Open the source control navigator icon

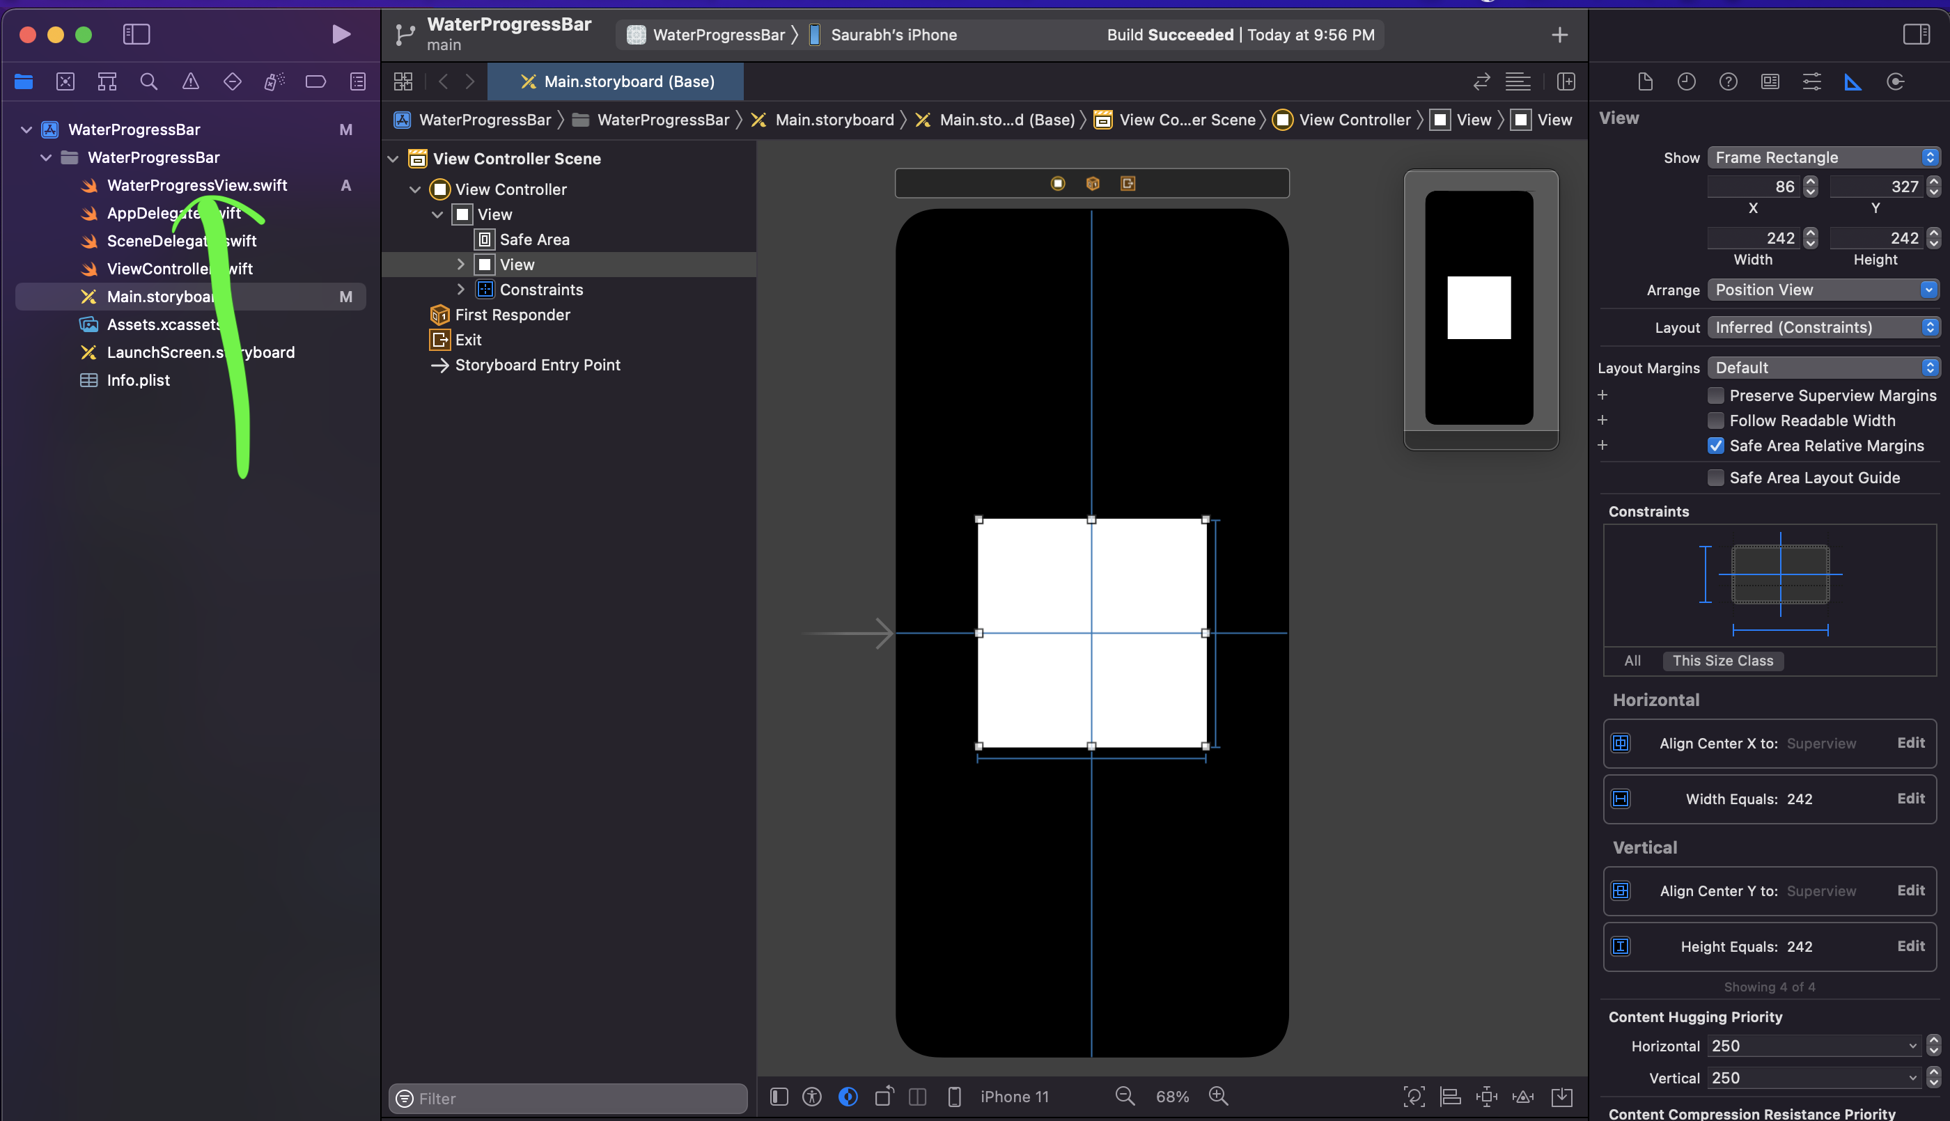(x=65, y=81)
